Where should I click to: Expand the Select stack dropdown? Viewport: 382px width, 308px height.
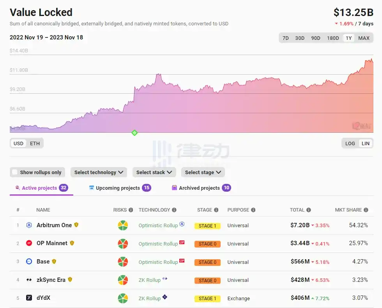pyautogui.click(x=154, y=172)
